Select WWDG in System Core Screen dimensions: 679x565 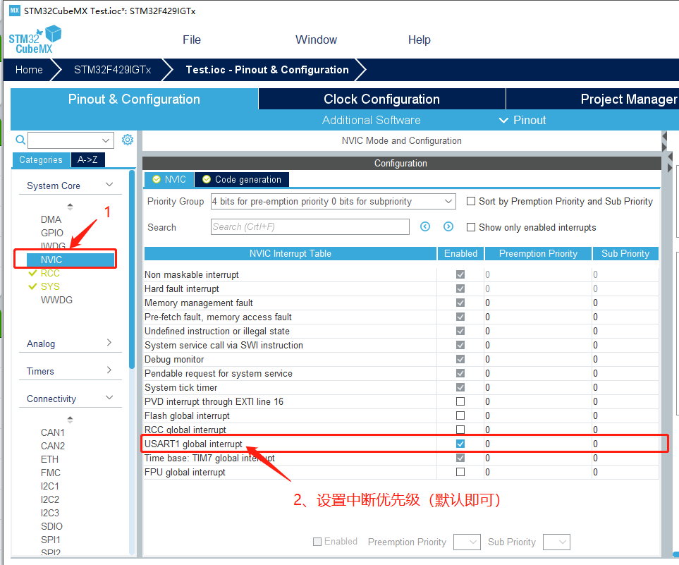tap(56, 300)
